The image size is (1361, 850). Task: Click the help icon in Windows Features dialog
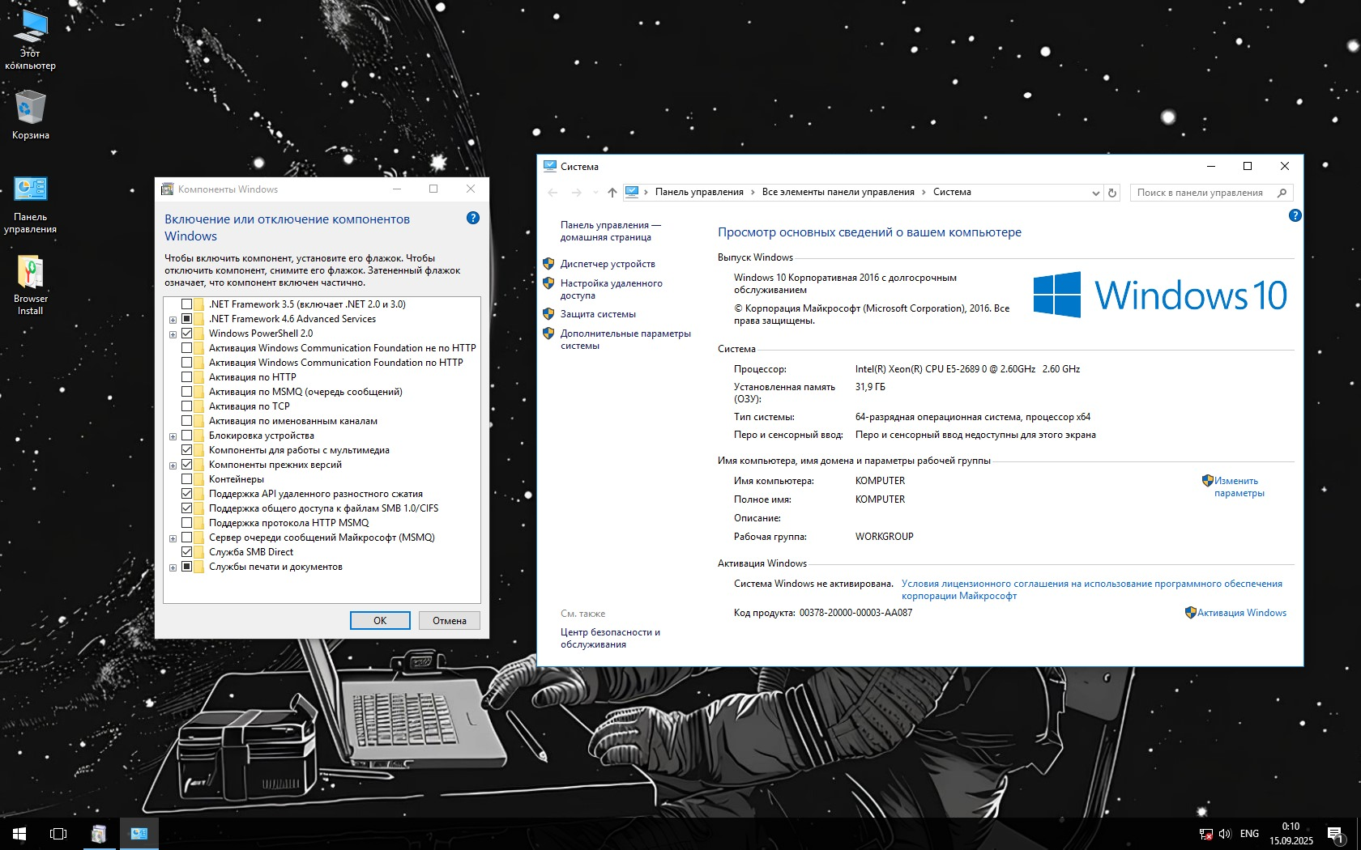(473, 218)
